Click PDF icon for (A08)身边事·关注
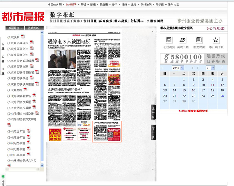The height and width of the screenshot is (186, 234). [x=32, y=78]
